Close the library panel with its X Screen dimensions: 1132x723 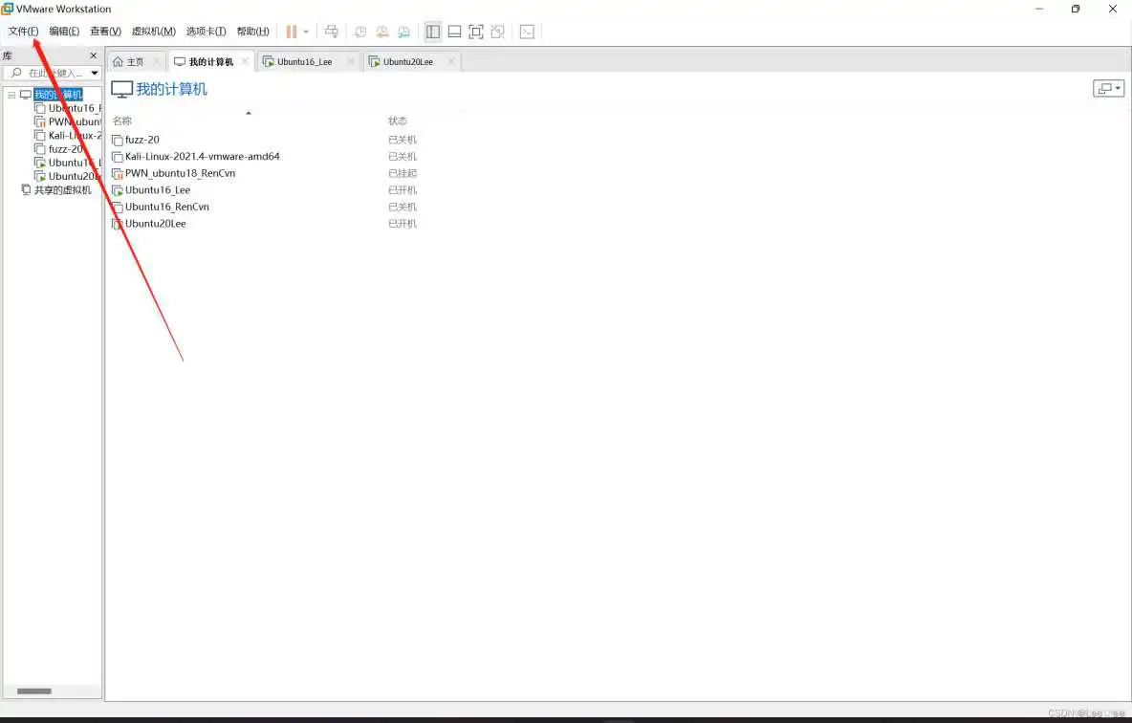pos(93,56)
